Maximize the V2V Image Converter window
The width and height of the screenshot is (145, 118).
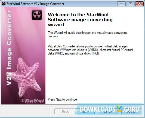pos(130,4)
